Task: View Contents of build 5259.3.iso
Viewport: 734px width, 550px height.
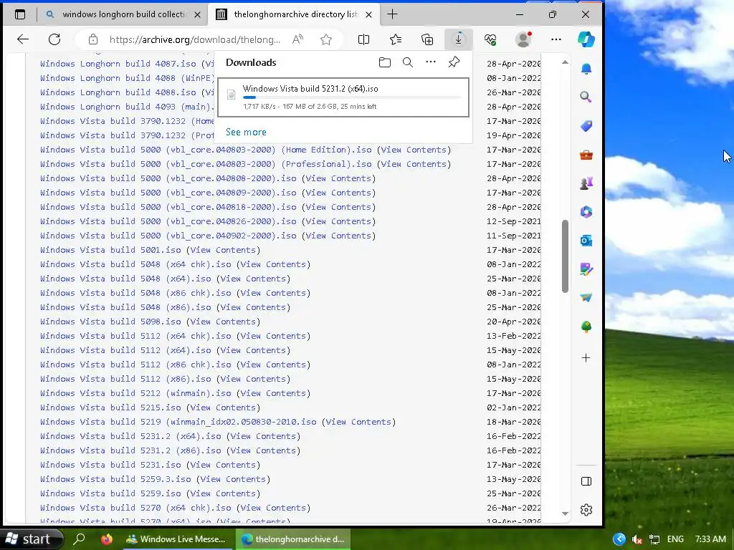Action: coord(233,479)
